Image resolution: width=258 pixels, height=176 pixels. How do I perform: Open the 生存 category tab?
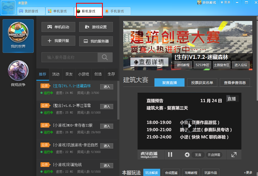click(111, 74)
